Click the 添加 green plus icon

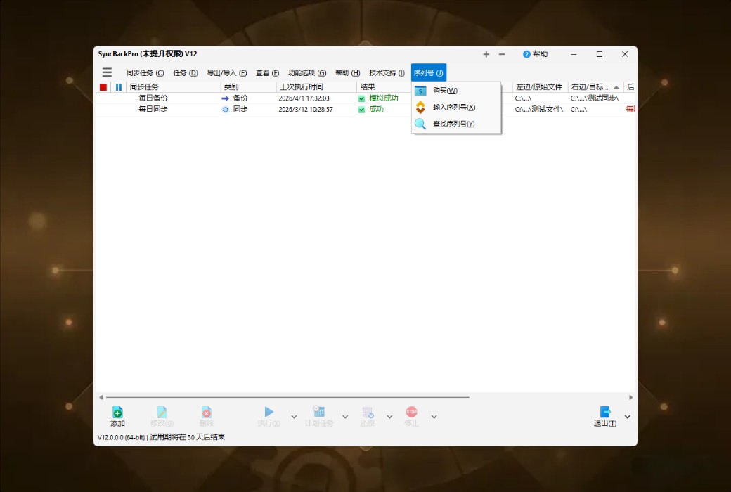[x=117, y=412]
